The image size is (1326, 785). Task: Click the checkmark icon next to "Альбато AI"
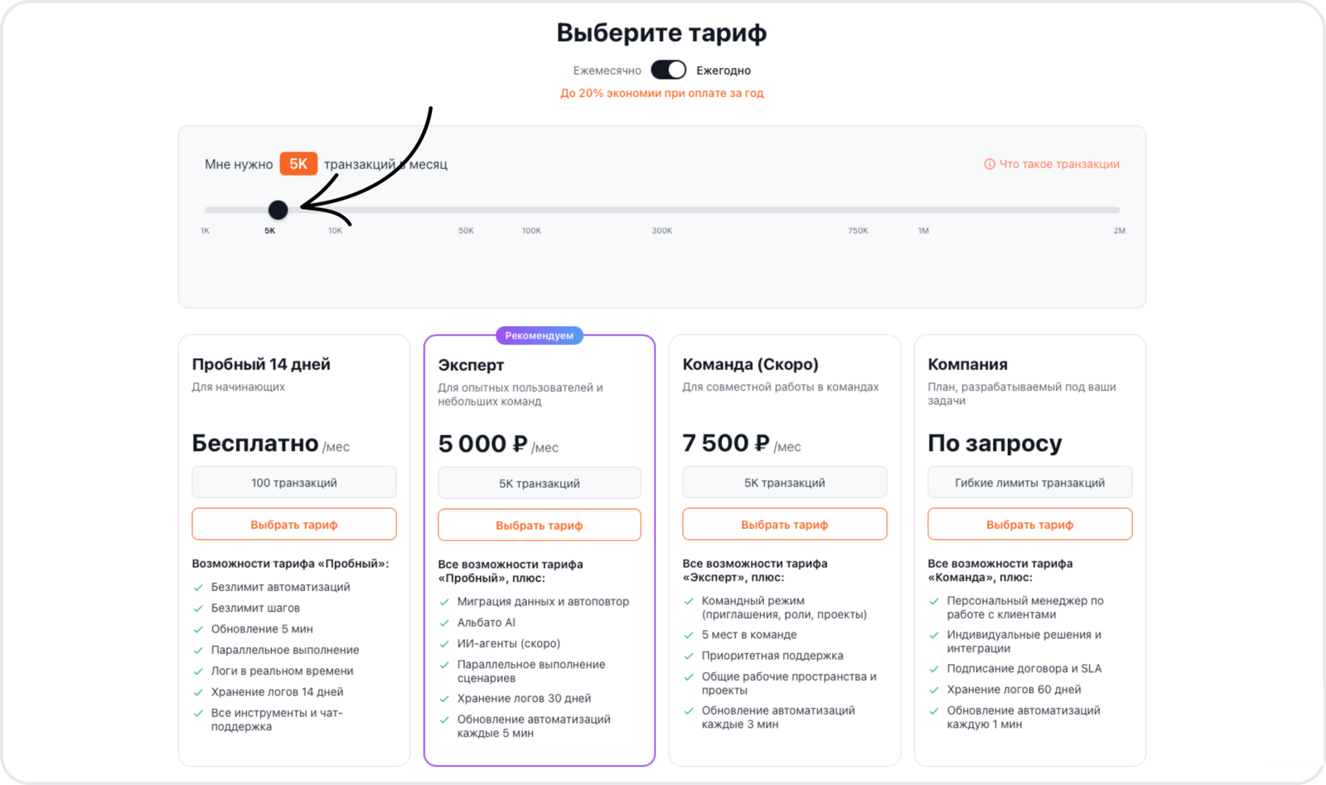[444, 623]
